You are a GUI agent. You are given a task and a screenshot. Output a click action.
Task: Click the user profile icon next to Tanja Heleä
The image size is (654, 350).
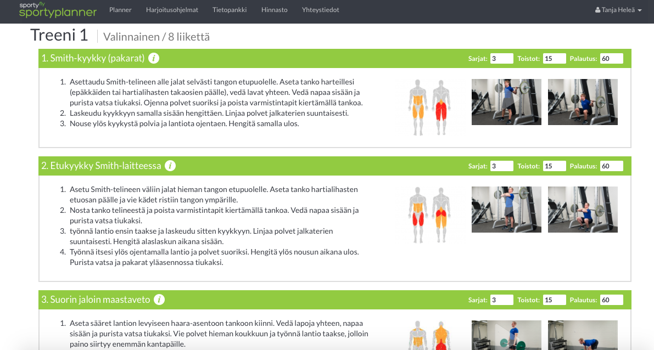pyautogui.click(x=597, y=9)
